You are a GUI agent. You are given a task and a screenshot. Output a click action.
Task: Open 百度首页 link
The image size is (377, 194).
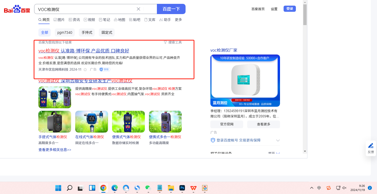(x=258, y=9)
